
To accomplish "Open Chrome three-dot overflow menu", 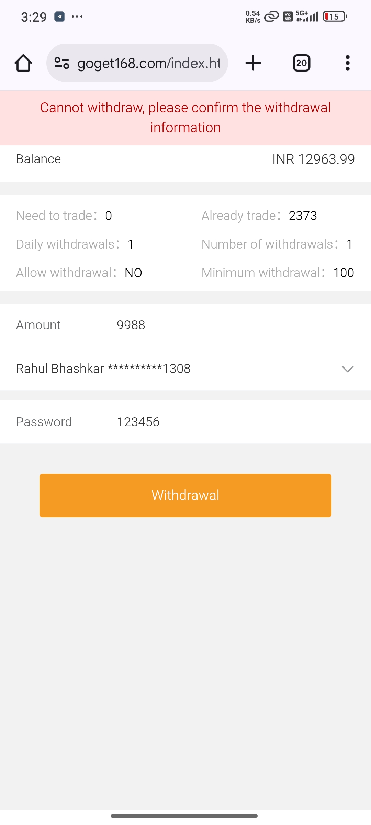I will click(x=347, y=63).
